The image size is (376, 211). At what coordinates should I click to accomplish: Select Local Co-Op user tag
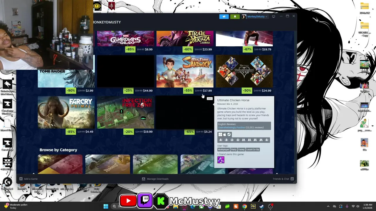pyautogui.click(x=253, y=149)
